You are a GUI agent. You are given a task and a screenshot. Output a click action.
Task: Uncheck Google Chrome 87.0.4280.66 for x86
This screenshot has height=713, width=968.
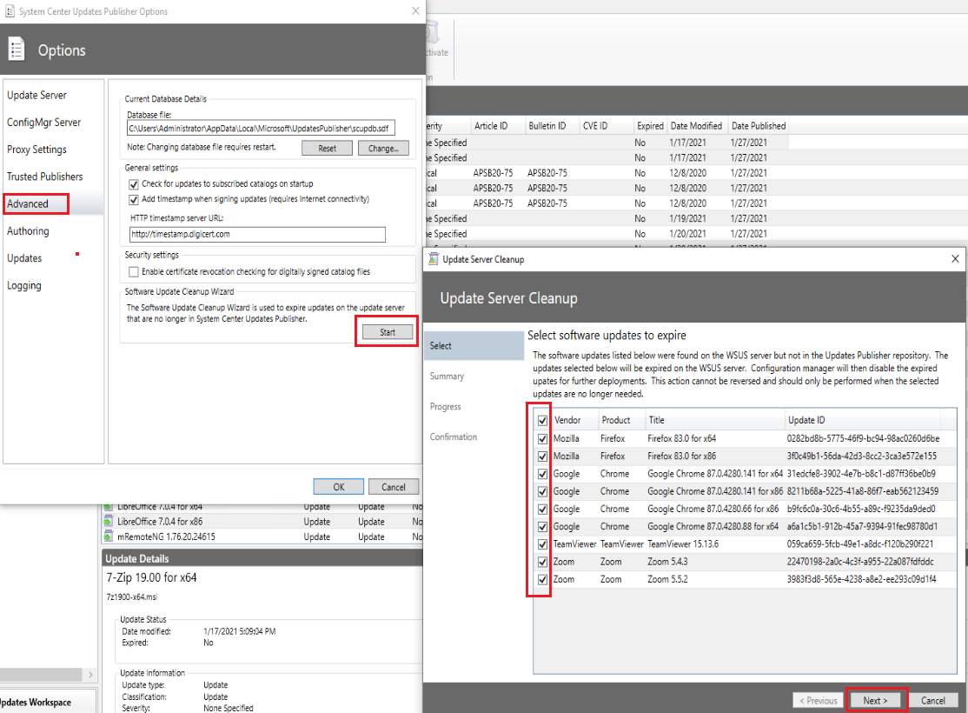point(542,510)
